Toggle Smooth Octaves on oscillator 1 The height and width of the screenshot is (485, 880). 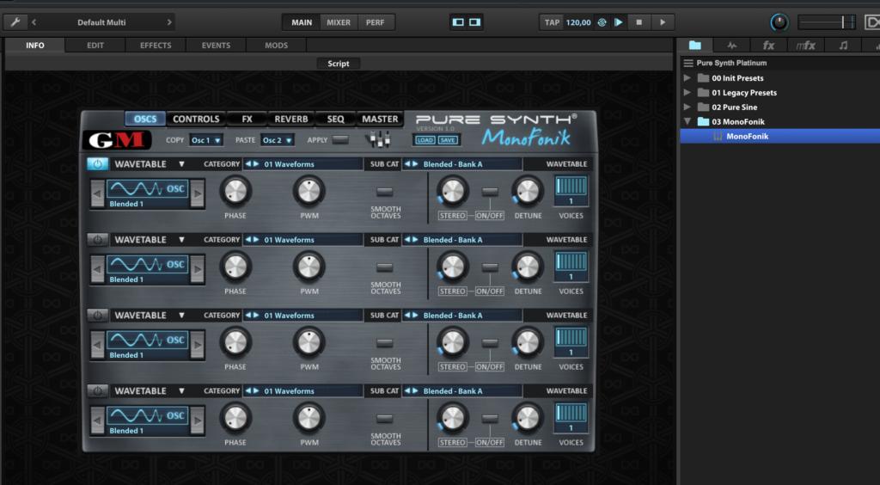click(x=384, y=192)
